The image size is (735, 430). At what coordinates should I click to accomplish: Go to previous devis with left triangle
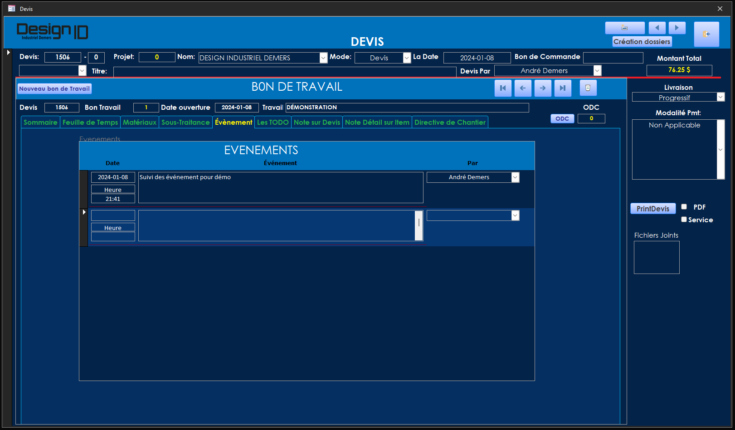pos(657,28)
